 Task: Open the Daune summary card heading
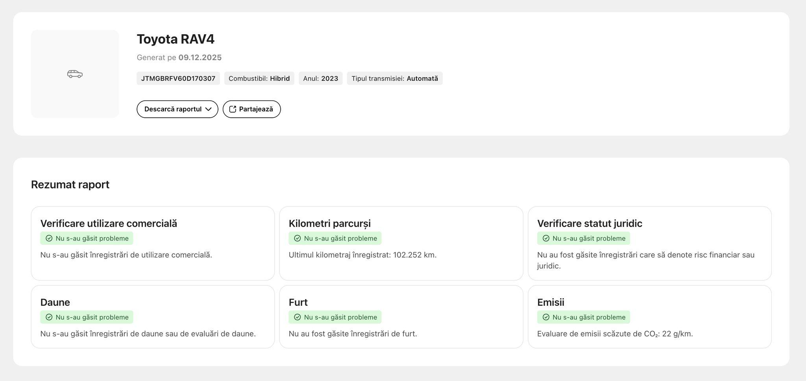coord(55,302)
